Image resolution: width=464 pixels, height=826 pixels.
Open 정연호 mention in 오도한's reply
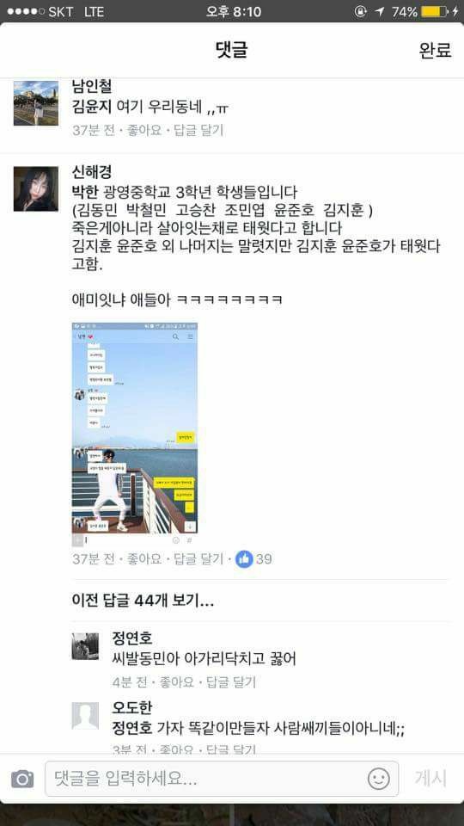tap(132, 729)
